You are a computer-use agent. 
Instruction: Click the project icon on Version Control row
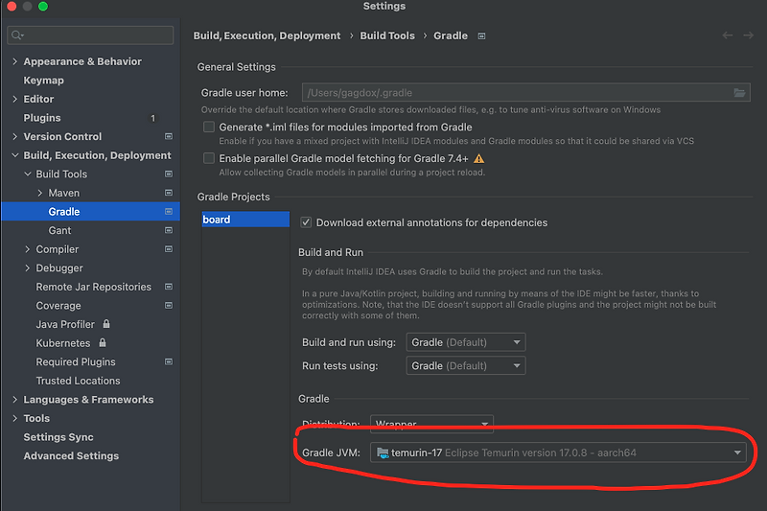(169, 136)
